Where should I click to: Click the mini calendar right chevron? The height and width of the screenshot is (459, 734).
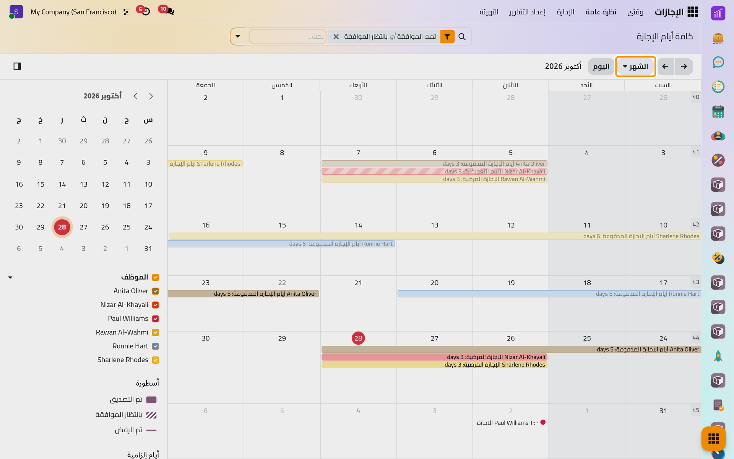pos(151,96)
